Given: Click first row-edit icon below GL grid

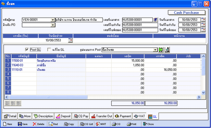Looking at the screenshot, I should 7,103.
